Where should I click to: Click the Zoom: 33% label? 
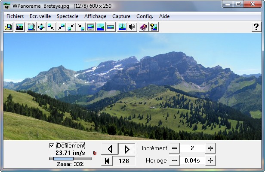(70, 164)
